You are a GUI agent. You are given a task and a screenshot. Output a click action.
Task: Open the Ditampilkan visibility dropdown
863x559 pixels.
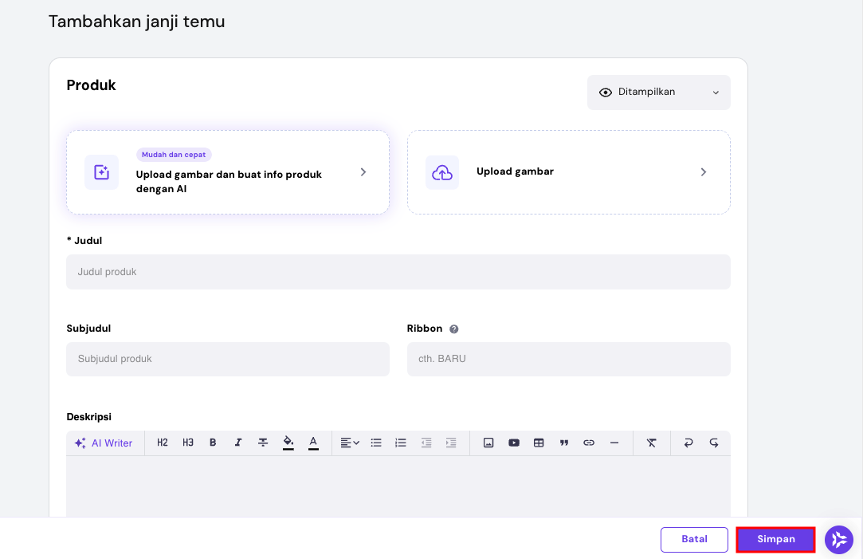tap(658, 93)
